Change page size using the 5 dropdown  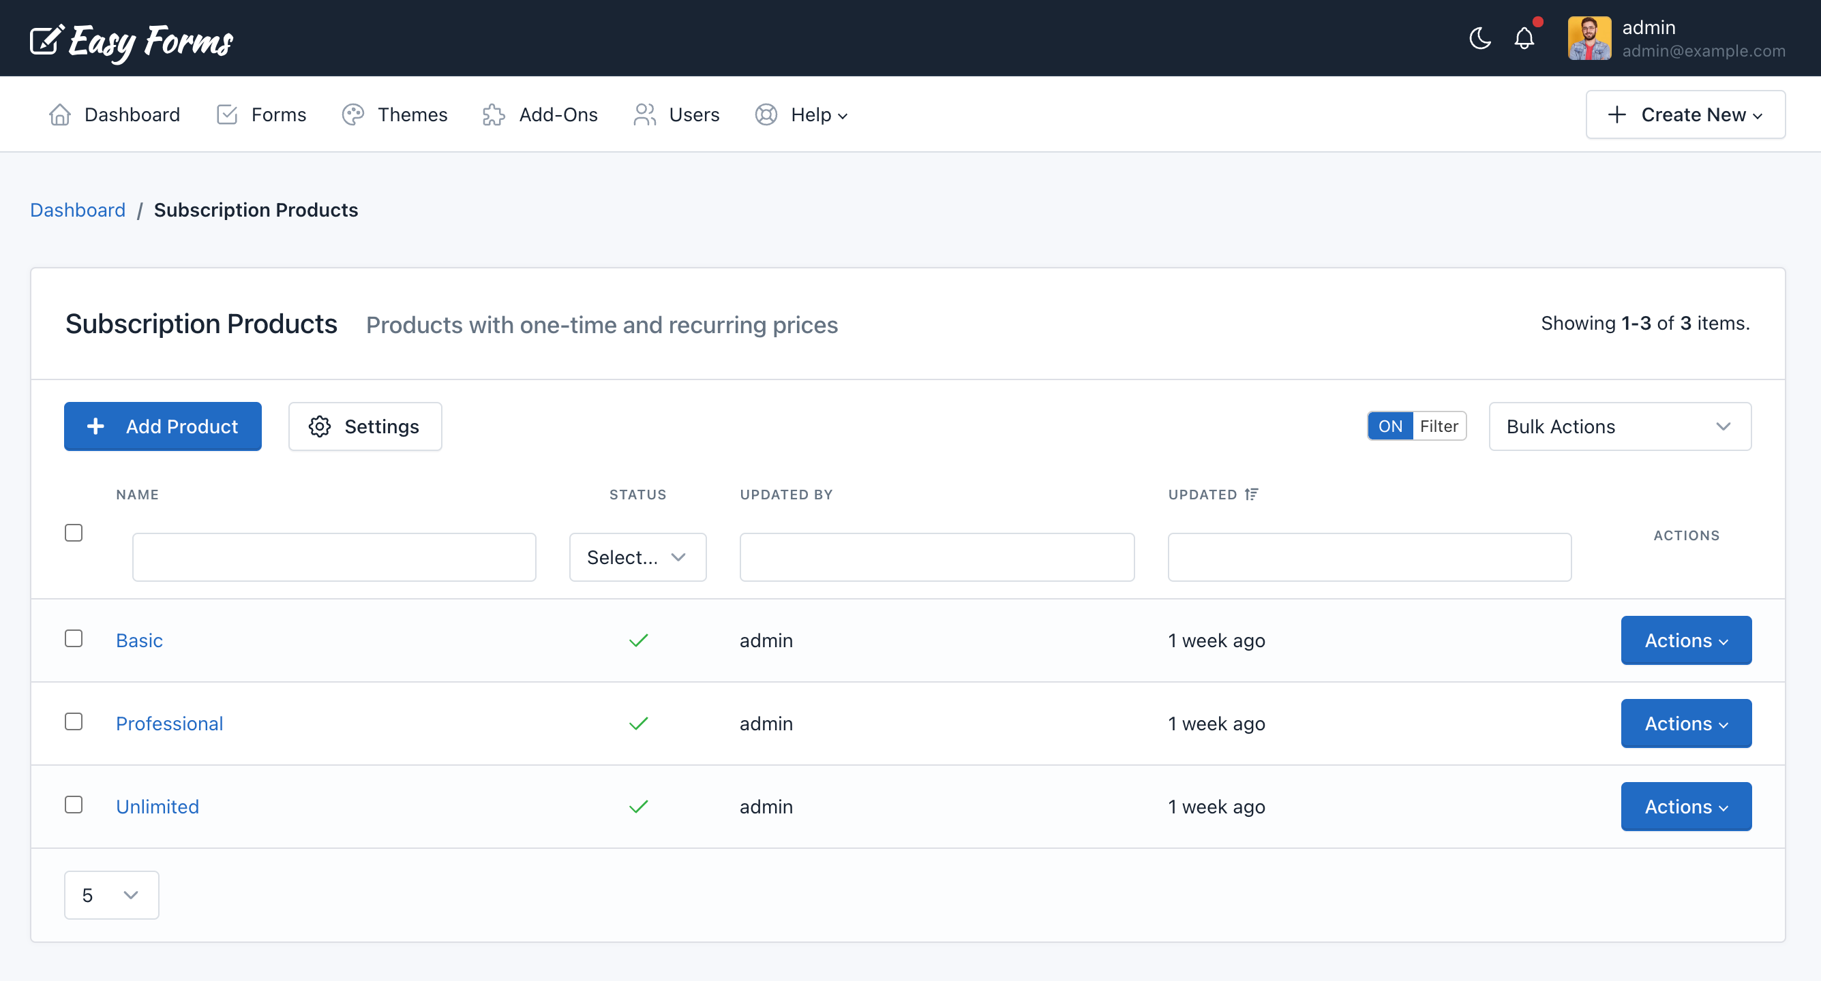tap(110, 894)
